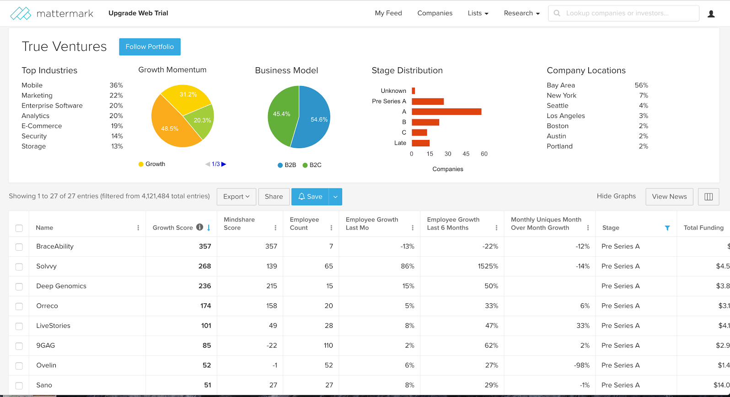The height and width of the screenshot is (397, 730).
Task: Click the Bay Area location row
Action: (x=597, y=86)
